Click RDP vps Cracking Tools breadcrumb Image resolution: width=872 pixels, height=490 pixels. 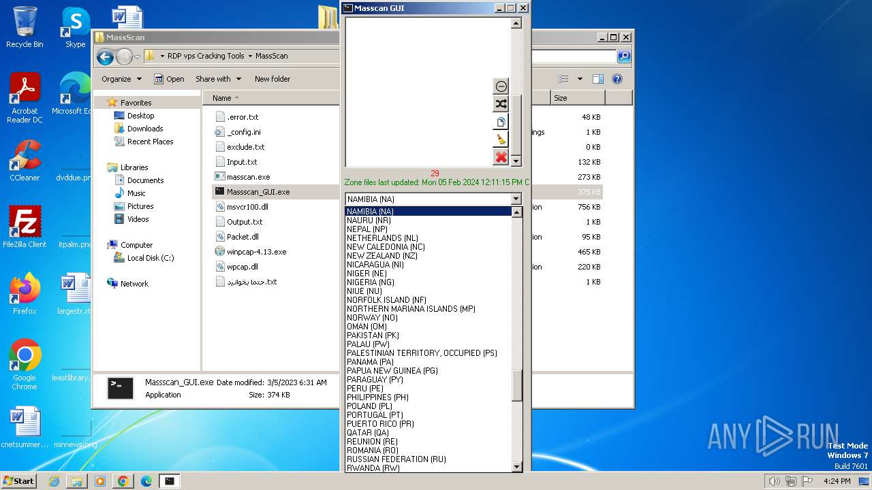pyautogui.click(x=206, y=56)
